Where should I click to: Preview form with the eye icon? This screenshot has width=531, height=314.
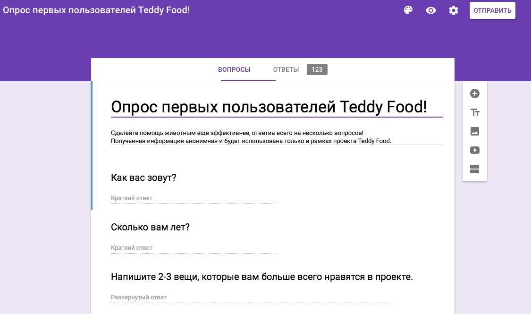point(431,10)
